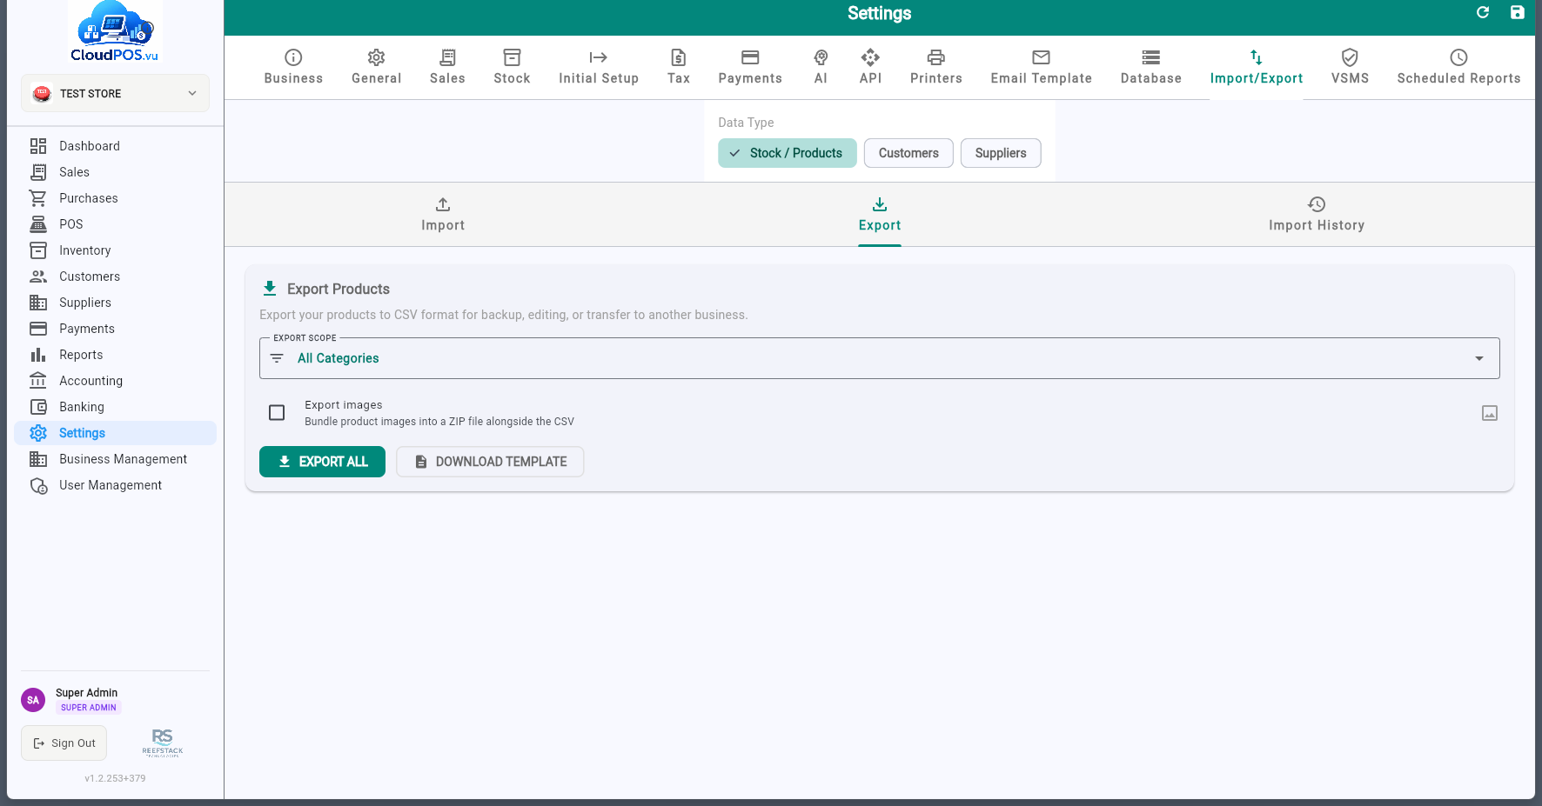1542x806 pixels.
Task: Open the AI settings tab
Action: pos(821,67)
